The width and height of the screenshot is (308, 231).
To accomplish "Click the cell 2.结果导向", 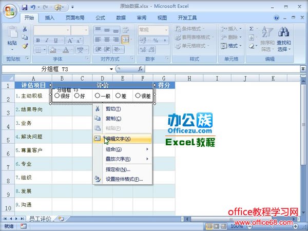I will (33, 109).
